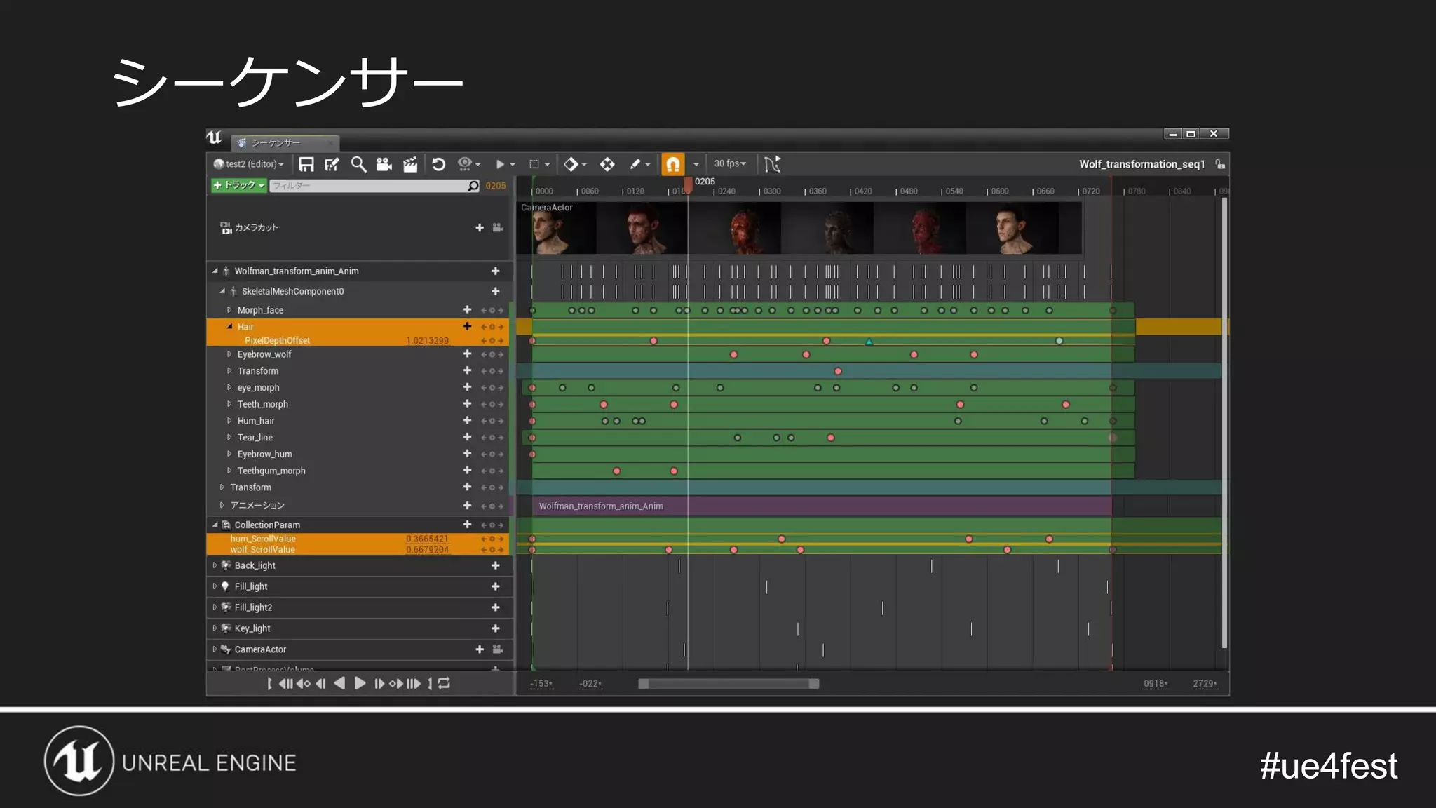Click the plus icon on the カメラカット row
1436x808 pixels.
(480, 227)
